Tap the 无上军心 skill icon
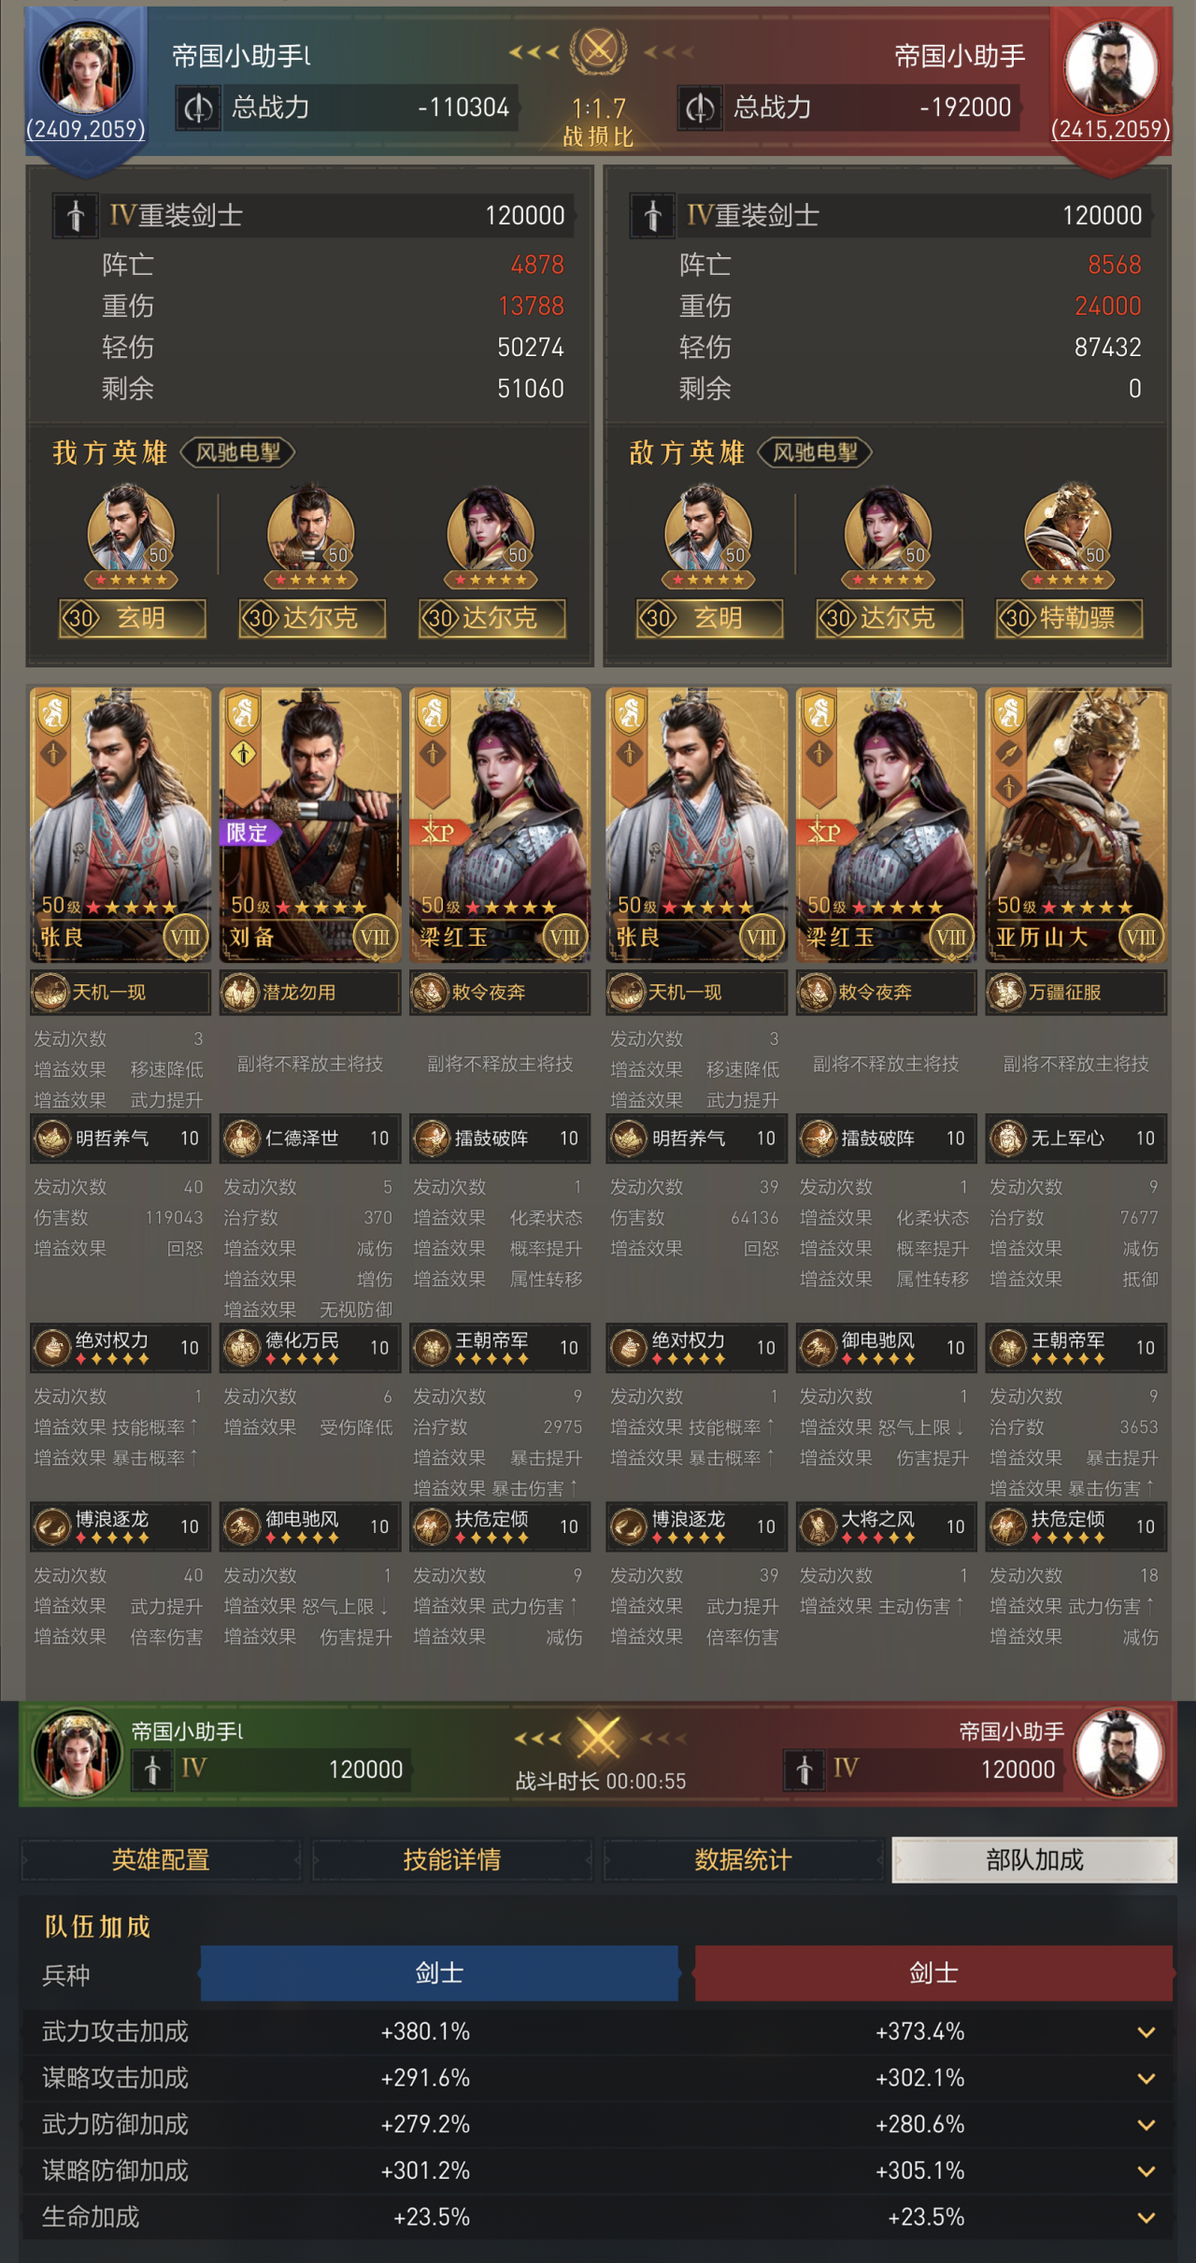Image resolution: width=1196 pixels, height=2263 pixels. pyautogui.click(x=1008, y=1138)
